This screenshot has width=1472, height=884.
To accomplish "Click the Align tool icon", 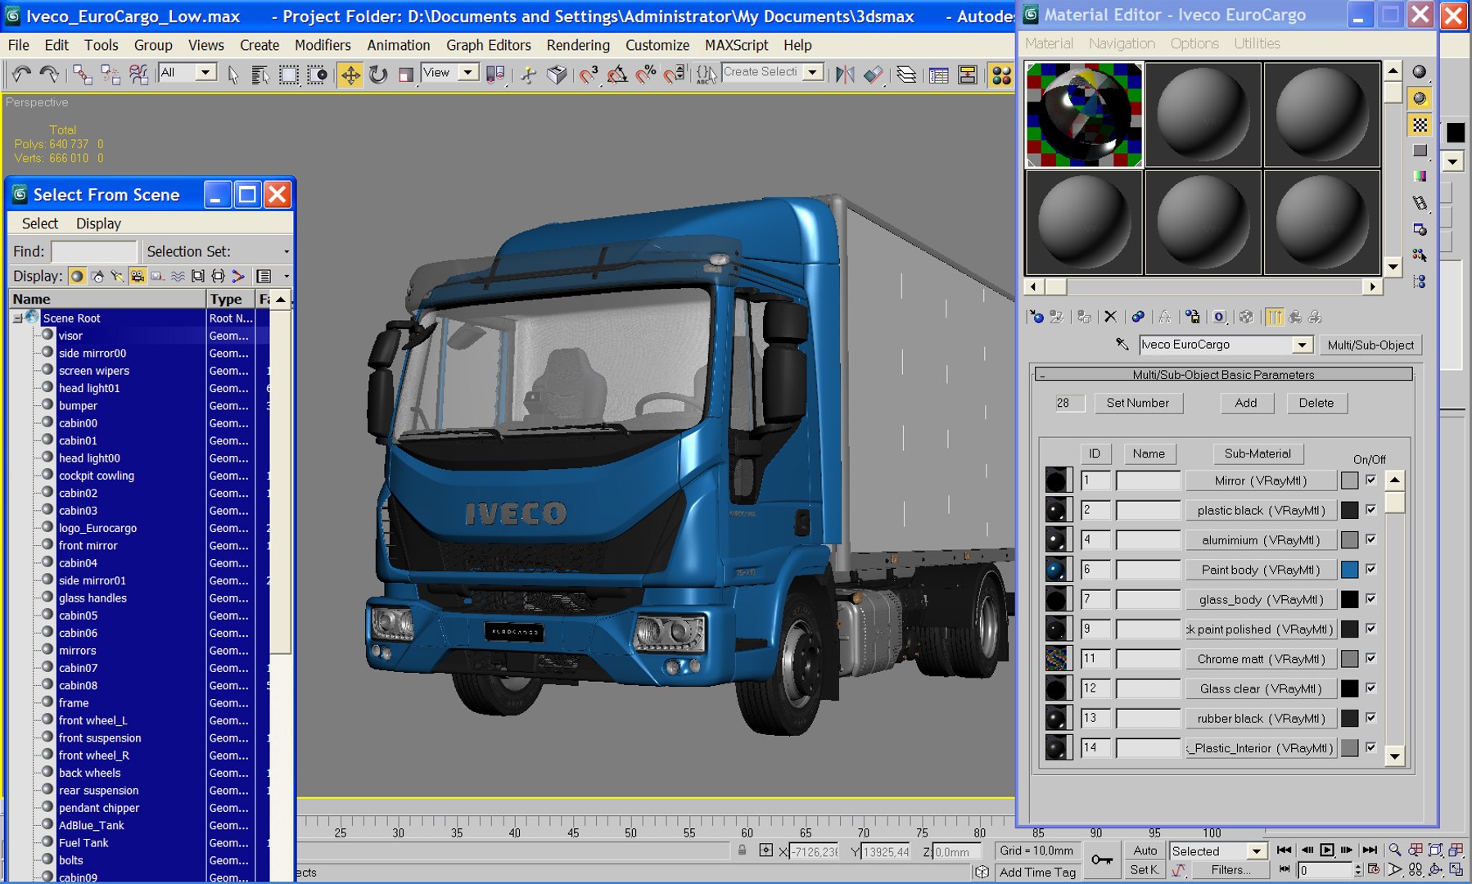I will click(x=874, y=74).
